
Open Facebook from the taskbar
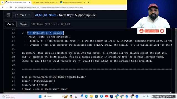[x=101, y=96]
